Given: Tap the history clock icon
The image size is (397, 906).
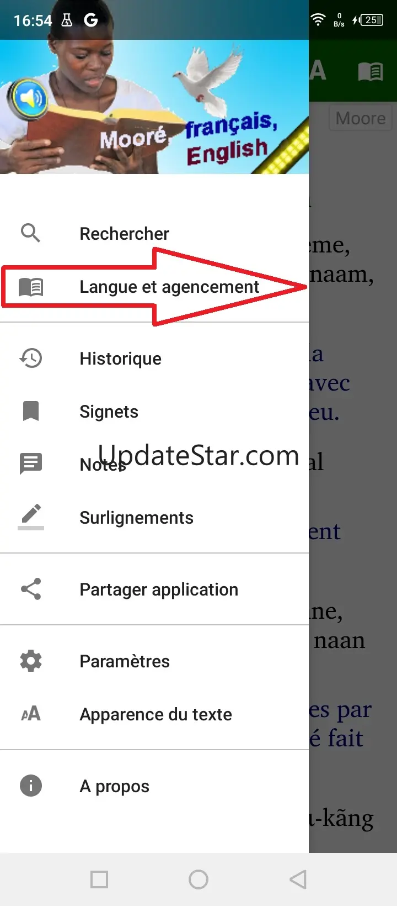Looking at the screenshot, I should 31,358.
